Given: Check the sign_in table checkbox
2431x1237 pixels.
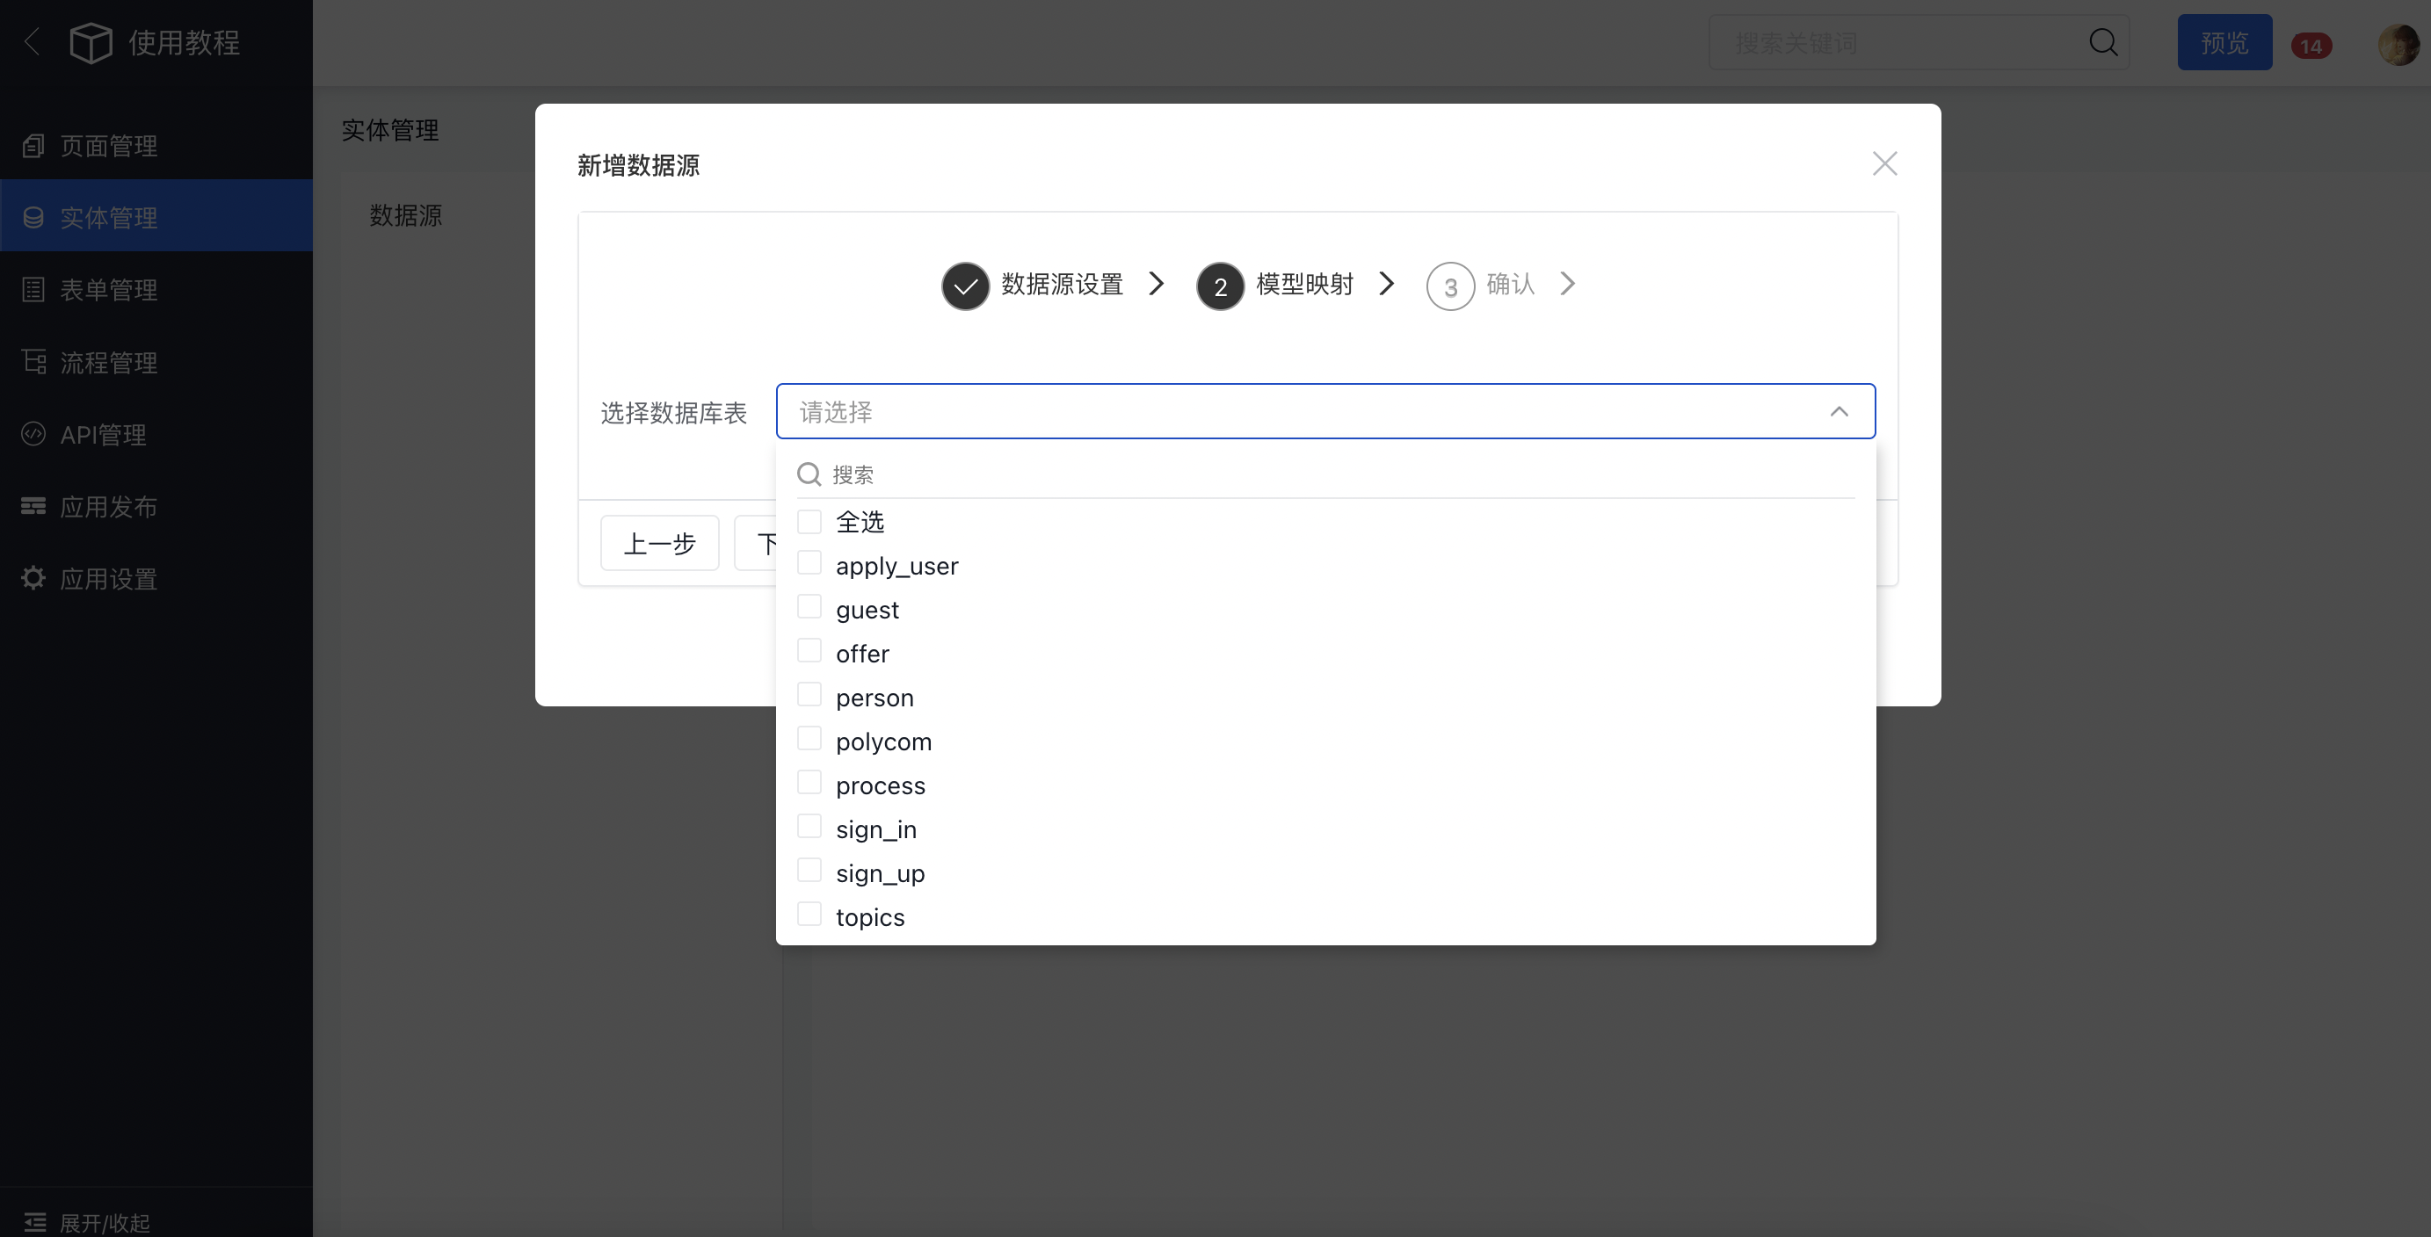Looking at the screenshot, I should click(x=809, y=827).
